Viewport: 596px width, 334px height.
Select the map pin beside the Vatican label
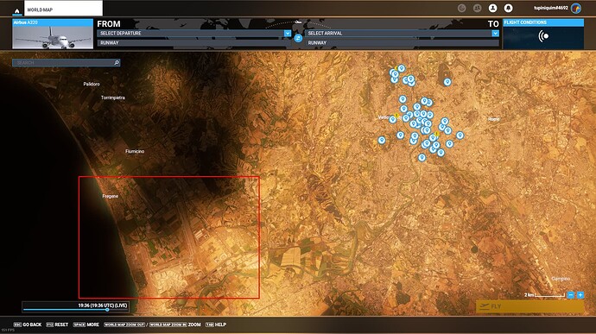(393, 119)
